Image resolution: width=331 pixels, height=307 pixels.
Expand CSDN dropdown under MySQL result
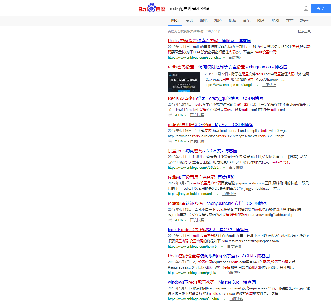tap(185, 141)
